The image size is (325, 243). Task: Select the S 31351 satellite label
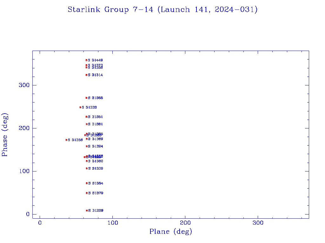[95, 117]
